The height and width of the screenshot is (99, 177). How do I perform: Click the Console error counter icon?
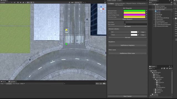tap(105, 84)
